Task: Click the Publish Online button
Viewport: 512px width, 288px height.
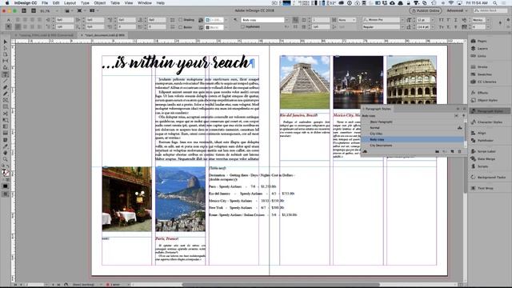Action: (x=426, y=10)
